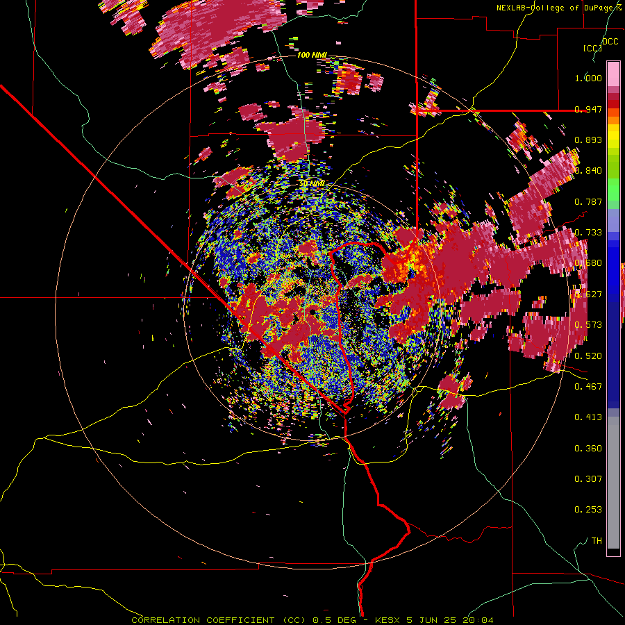
Task: Click the 1.000 value on the color scale
Action: click(x=588, y=78)
